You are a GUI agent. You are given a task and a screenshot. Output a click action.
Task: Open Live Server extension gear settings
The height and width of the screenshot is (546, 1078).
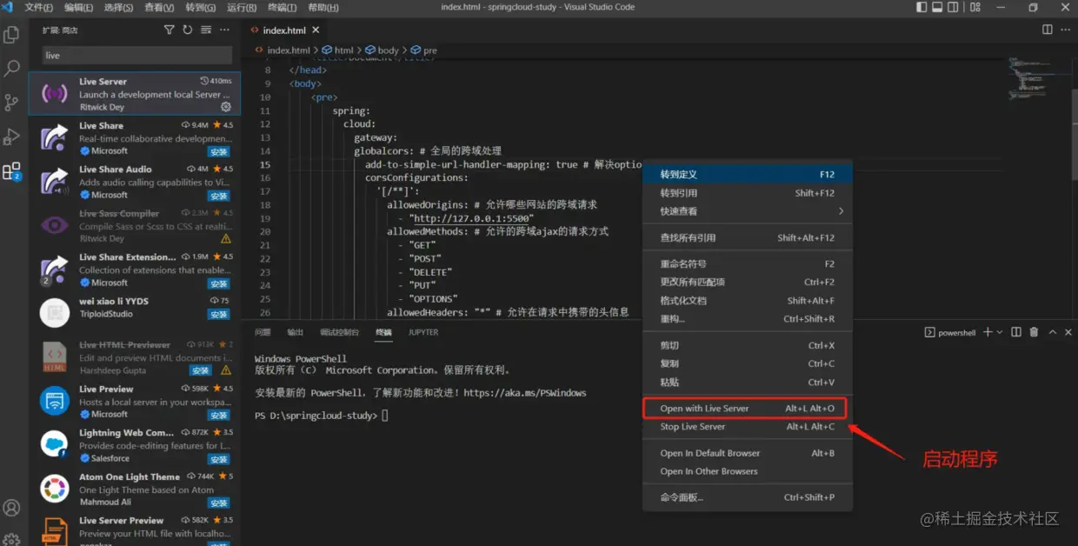[226, 107]
